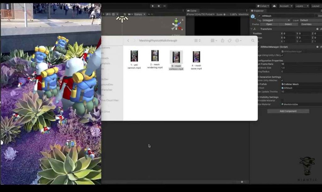Click iCloud Drive in Finder sidebar
This screenshot has width=322, height=192.
[x=106, y=112]
